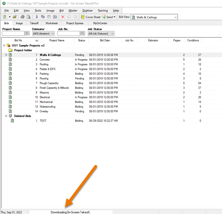Click the OST Sample Projects v2 database icon
Viewport: 222px width, 214px height.
click(x=9, y=45)
